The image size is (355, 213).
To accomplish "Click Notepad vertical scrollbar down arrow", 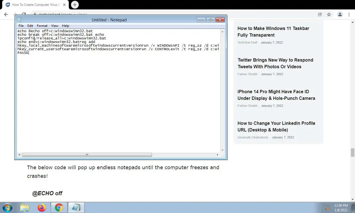I will pyautogui.click(x=222, y=150).
